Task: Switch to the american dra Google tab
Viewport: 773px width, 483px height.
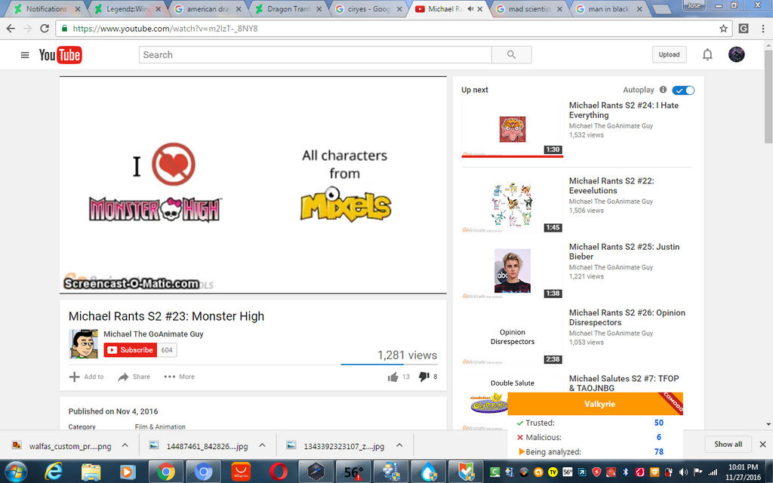Action: click(208, 9)
